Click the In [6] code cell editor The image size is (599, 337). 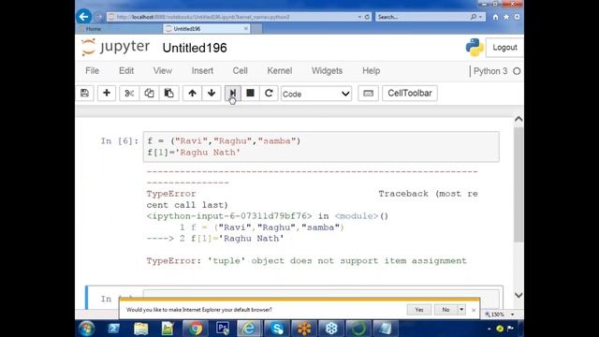(x=321, y=147)
